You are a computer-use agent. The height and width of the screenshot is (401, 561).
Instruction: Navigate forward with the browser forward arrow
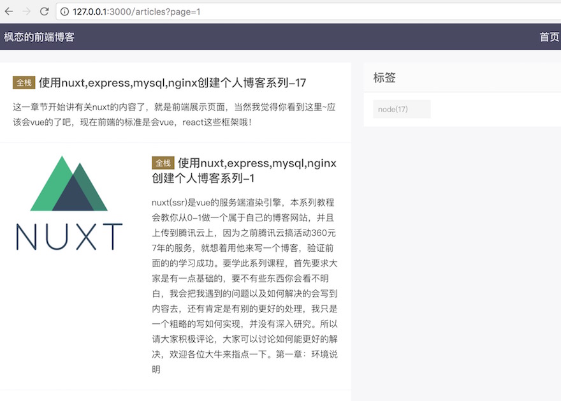(25, 10)
